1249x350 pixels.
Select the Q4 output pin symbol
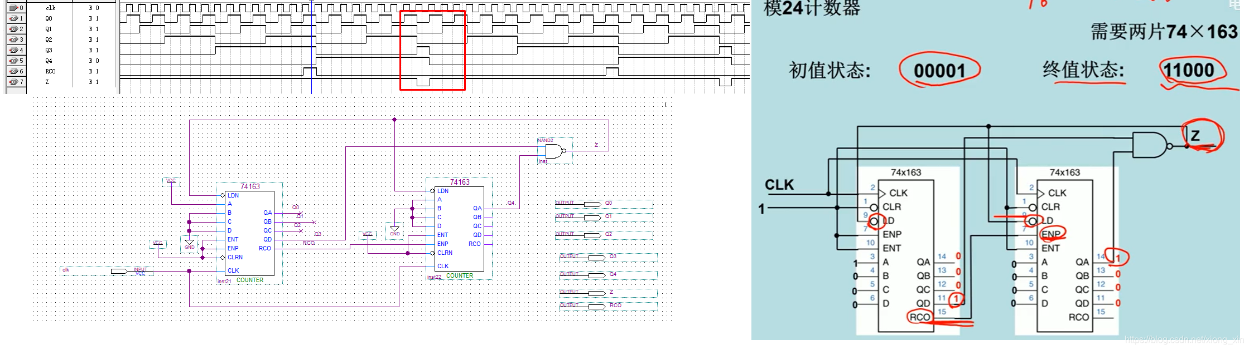click(x=596, y=275)
